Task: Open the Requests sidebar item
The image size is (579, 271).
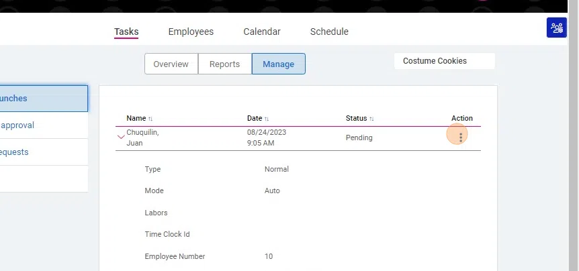Action: point(44,152)
